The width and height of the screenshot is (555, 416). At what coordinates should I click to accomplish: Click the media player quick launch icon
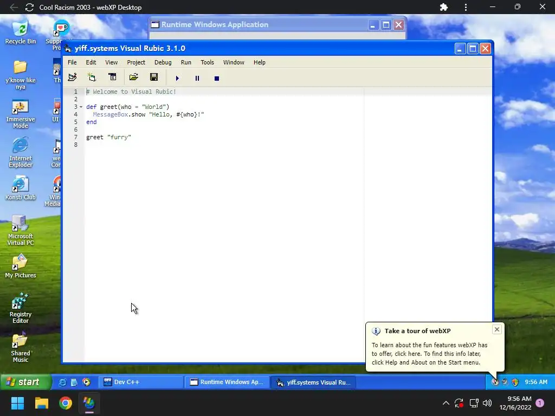tap(86, 382)
